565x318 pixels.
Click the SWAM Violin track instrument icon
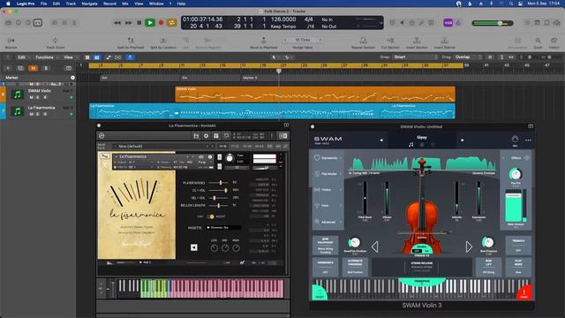17,95
